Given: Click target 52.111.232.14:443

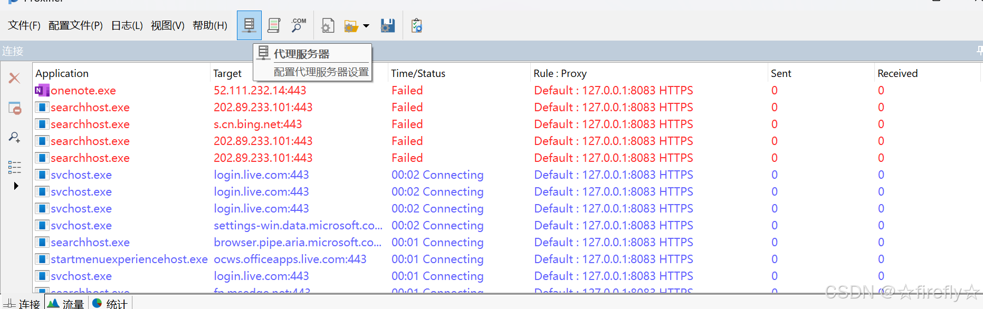Looking at the screenshot, I should click(260, 90).
